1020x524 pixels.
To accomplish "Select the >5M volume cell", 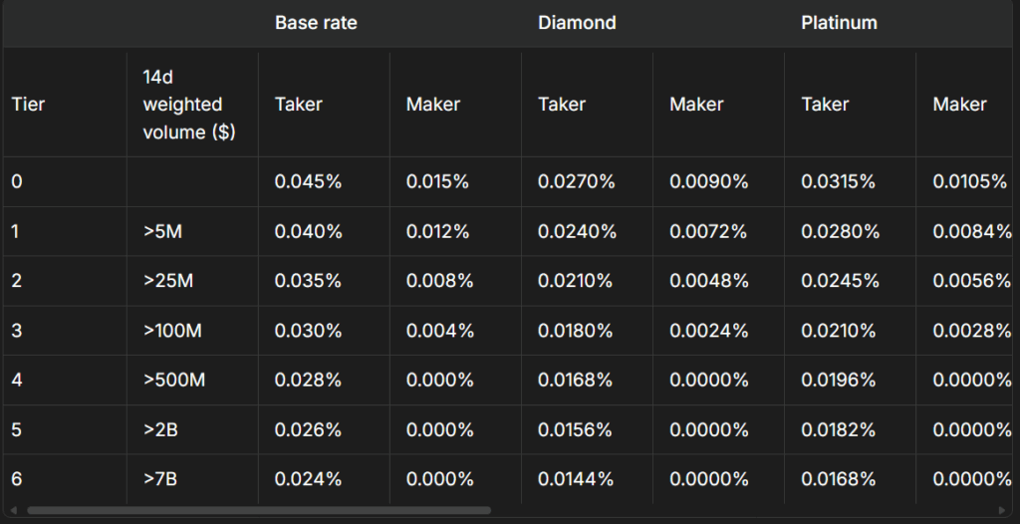I will (x=163, y=231).
